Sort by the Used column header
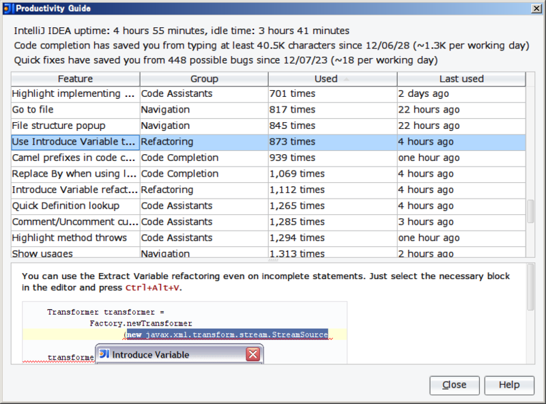This screenshot has height=404, width=546. click(332, 79)
